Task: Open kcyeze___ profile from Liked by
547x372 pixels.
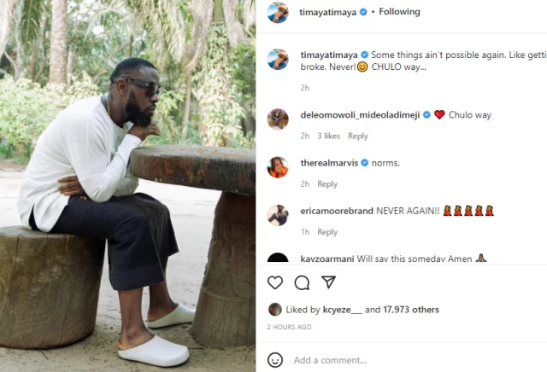Action: coord(343,310)
